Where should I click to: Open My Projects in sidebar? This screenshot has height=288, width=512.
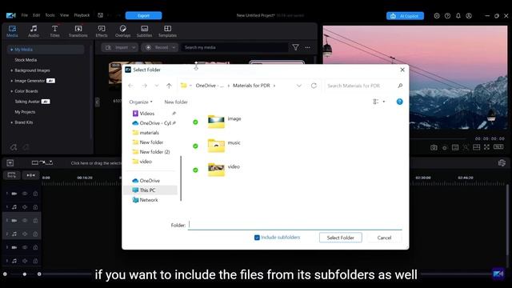[x=25, y=112]
